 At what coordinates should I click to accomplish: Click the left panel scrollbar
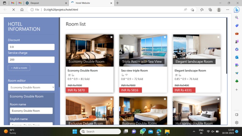[x=59, y=52]
